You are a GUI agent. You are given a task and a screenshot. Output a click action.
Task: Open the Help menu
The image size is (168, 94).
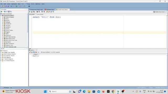coord(43,4)
